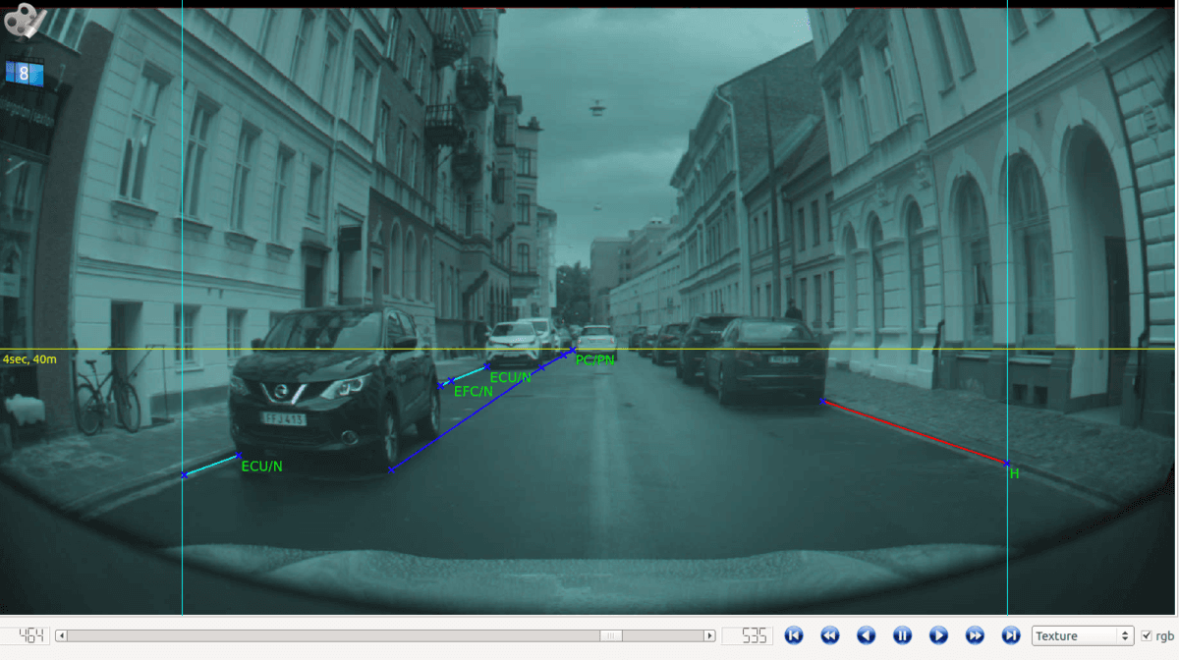Click the total frame counter 535

click(x=748, y=635)
